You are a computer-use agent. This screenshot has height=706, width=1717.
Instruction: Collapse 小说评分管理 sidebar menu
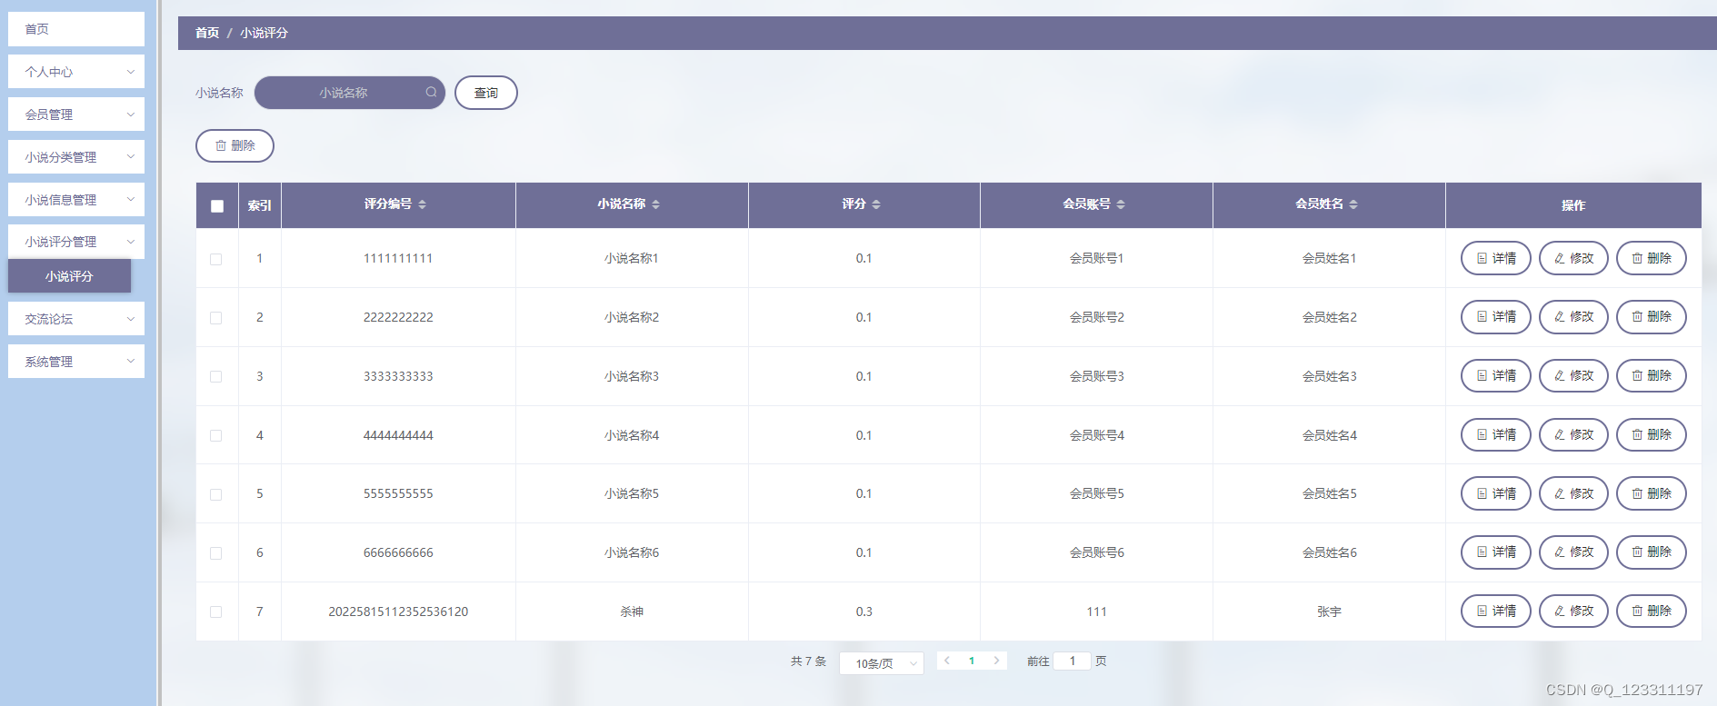pos(76,242)
